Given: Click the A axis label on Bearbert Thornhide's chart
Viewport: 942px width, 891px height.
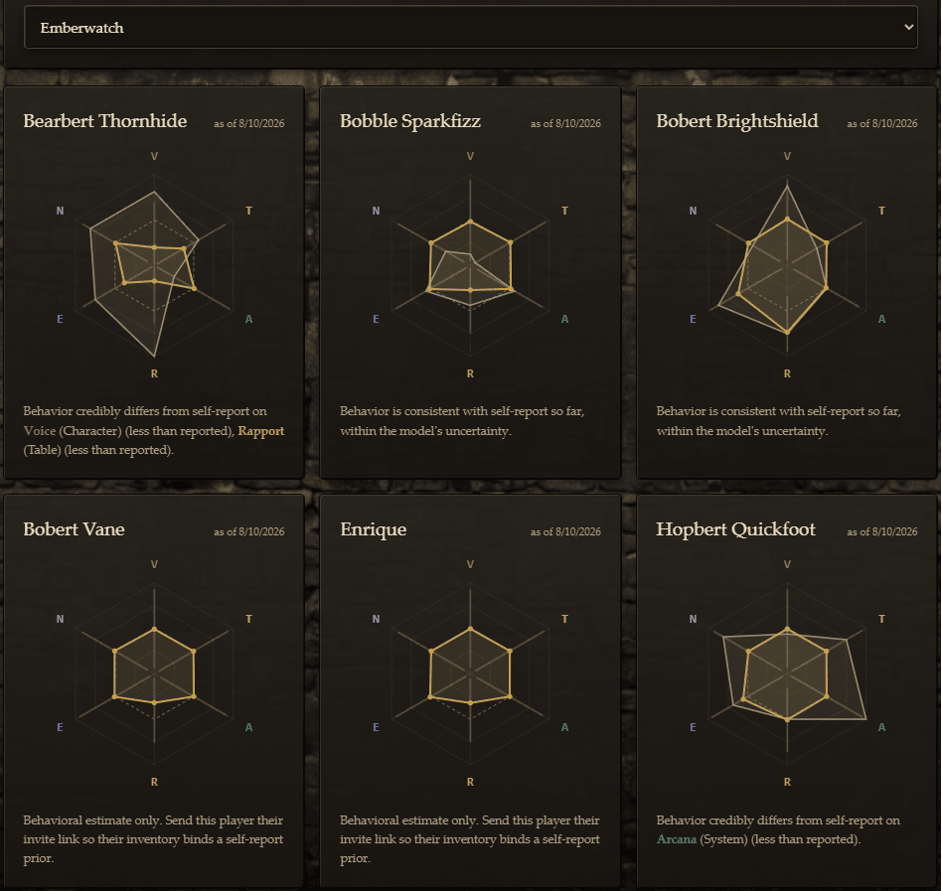Looking at the screenshot, I should coord(248,319).
